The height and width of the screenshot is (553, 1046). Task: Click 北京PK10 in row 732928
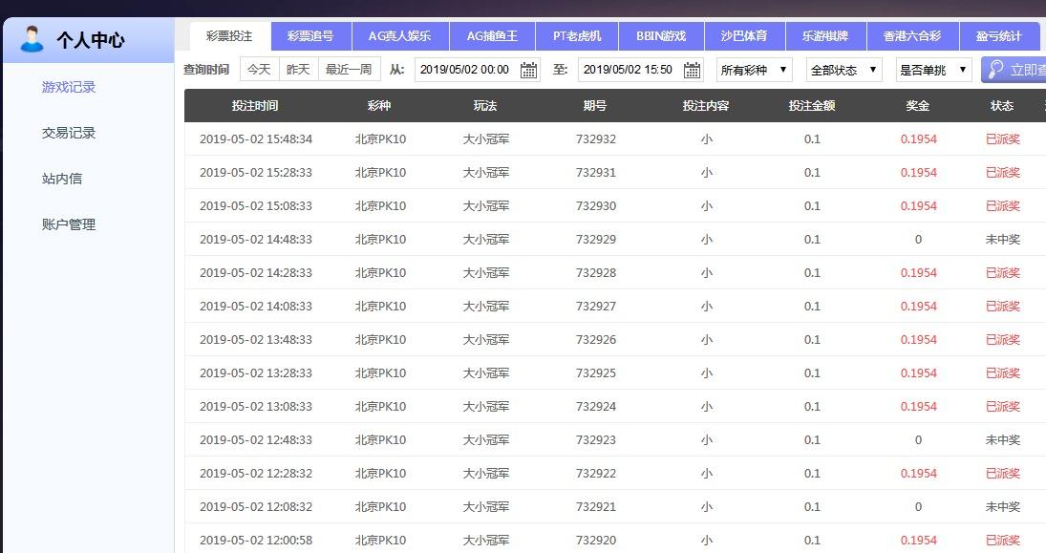pyautogui.click(x=380, y=272)
